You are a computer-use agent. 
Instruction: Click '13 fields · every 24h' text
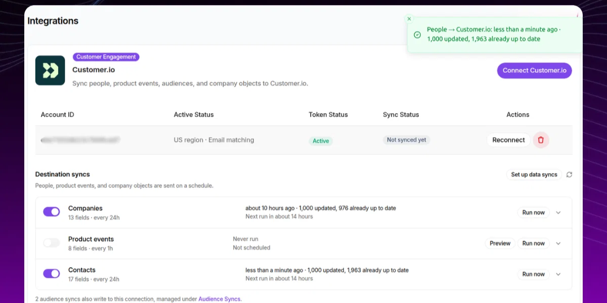point(94,218)
